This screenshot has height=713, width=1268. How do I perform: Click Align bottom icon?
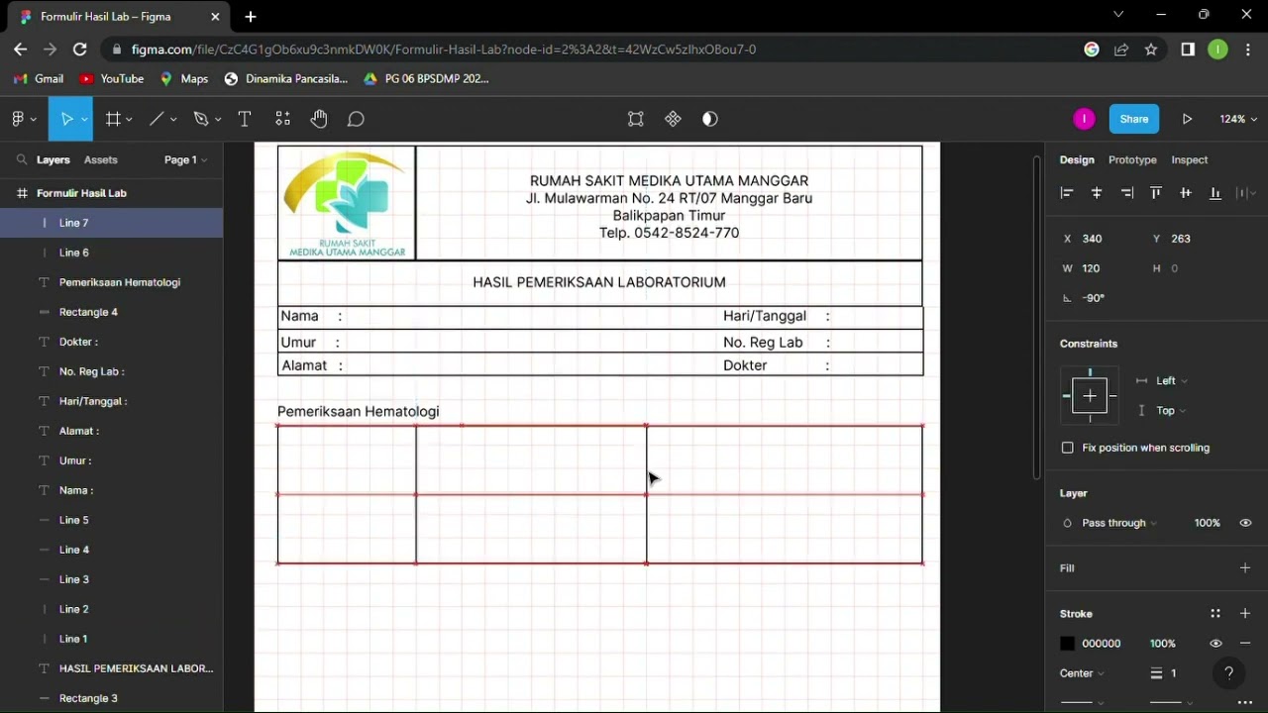click(1215, 193)
